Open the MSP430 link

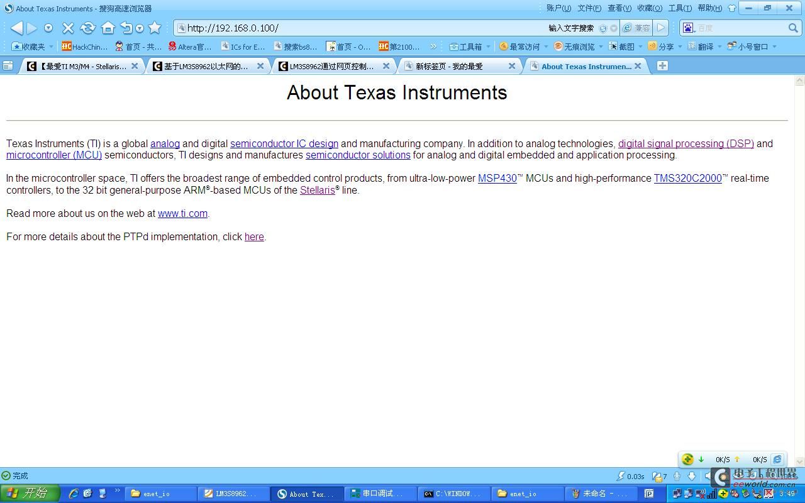(x=497, y=178)
